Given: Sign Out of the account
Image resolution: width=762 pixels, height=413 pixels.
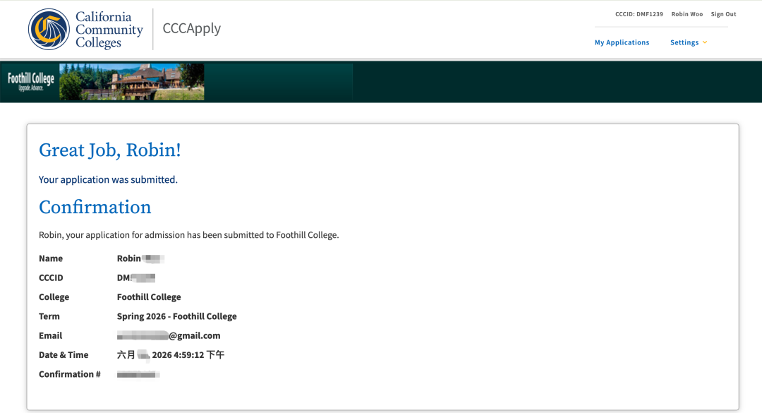Looking at the screenshot, I should point(723,14).
